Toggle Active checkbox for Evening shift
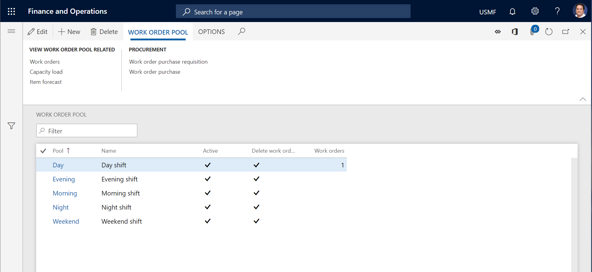The image size is (592, 272). [208, 179]
